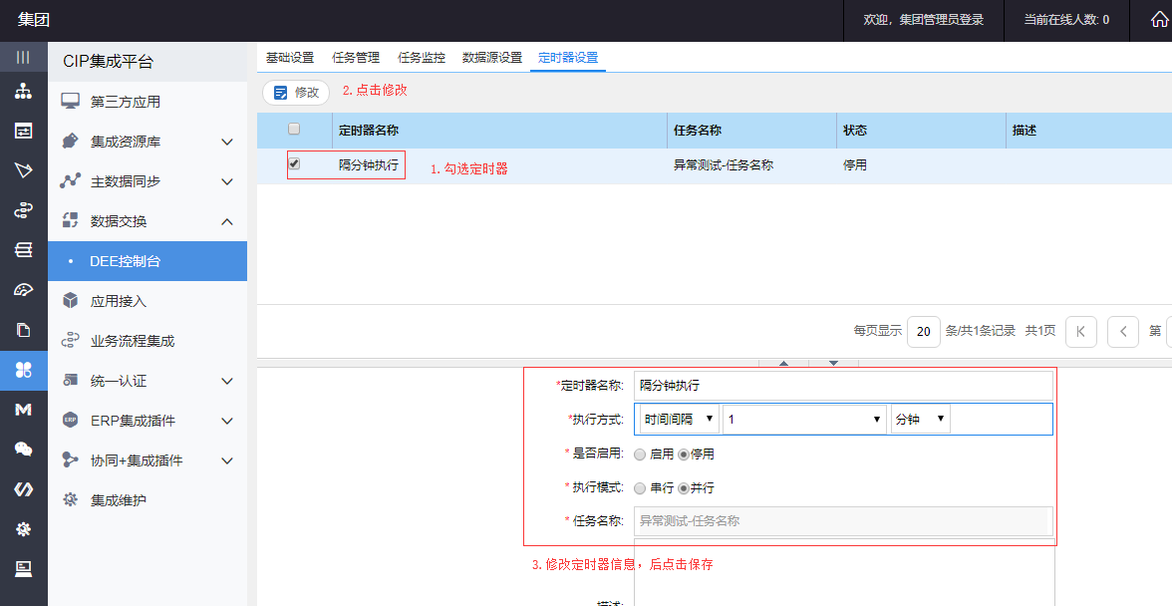Click the home icon in top bar
This screenshot has width=1172, height=606.
[1159, 20]
